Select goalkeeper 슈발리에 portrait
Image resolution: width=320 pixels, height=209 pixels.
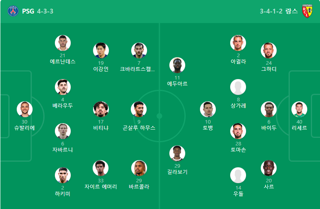point(25,109)
